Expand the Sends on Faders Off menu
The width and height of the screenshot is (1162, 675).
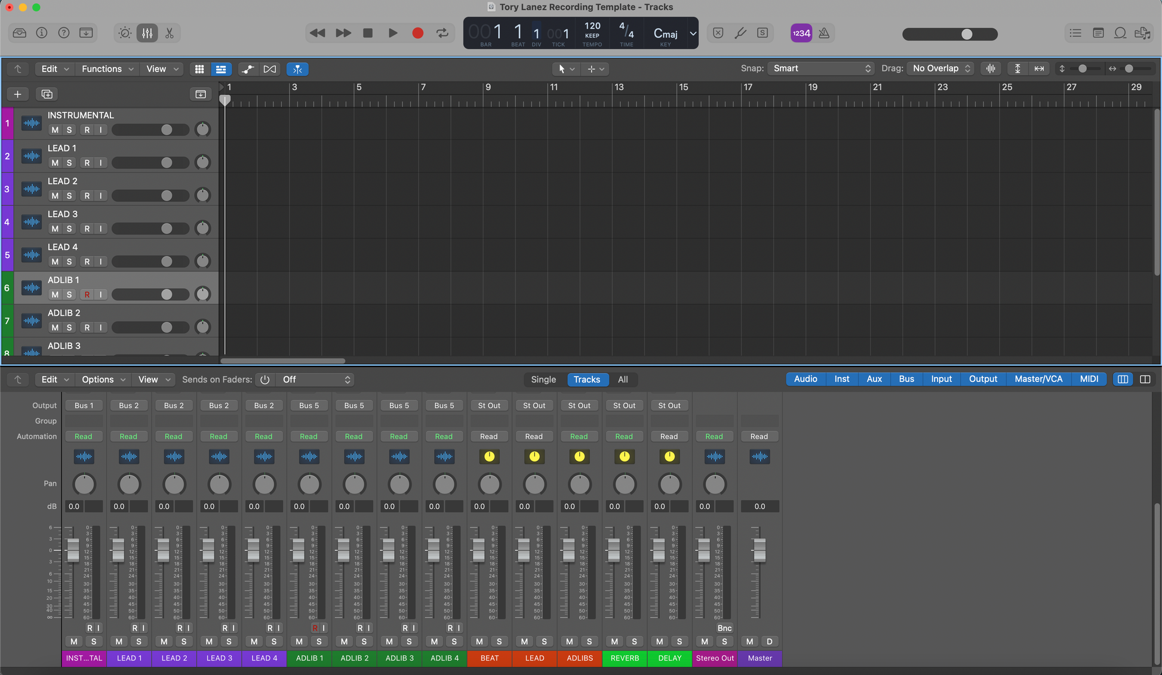point(316,380)
